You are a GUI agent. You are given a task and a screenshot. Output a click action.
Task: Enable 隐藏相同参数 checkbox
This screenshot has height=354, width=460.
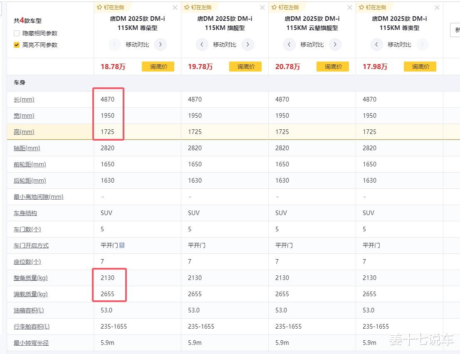point(17,33)
